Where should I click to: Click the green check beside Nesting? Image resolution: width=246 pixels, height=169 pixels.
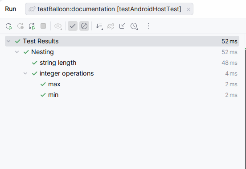(26, 52)
